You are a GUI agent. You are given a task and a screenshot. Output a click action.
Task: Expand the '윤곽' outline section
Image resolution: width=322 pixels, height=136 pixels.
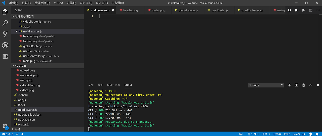pos(47,129)
